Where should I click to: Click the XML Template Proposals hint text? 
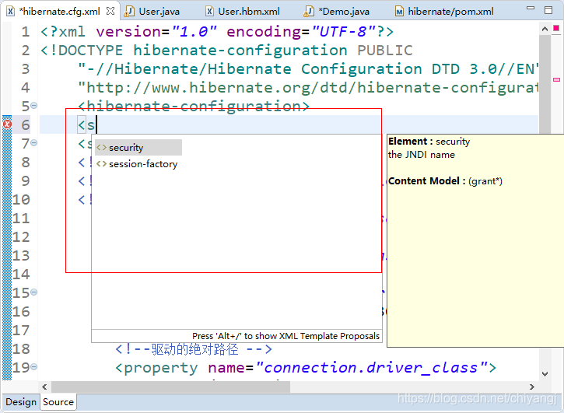[x=286, y=336]
